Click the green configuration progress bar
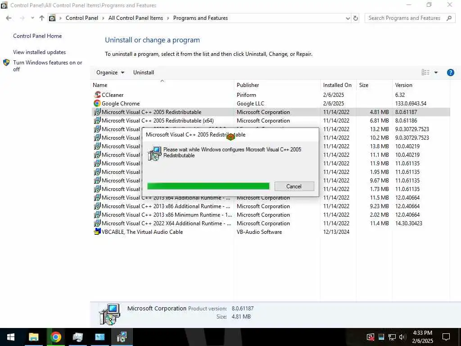 click(x=208, y=186)
